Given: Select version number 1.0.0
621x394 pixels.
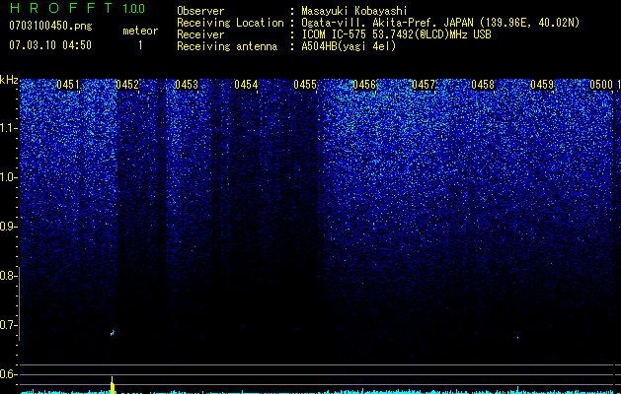Looking at the screenshot, I should tap(133, 8).
